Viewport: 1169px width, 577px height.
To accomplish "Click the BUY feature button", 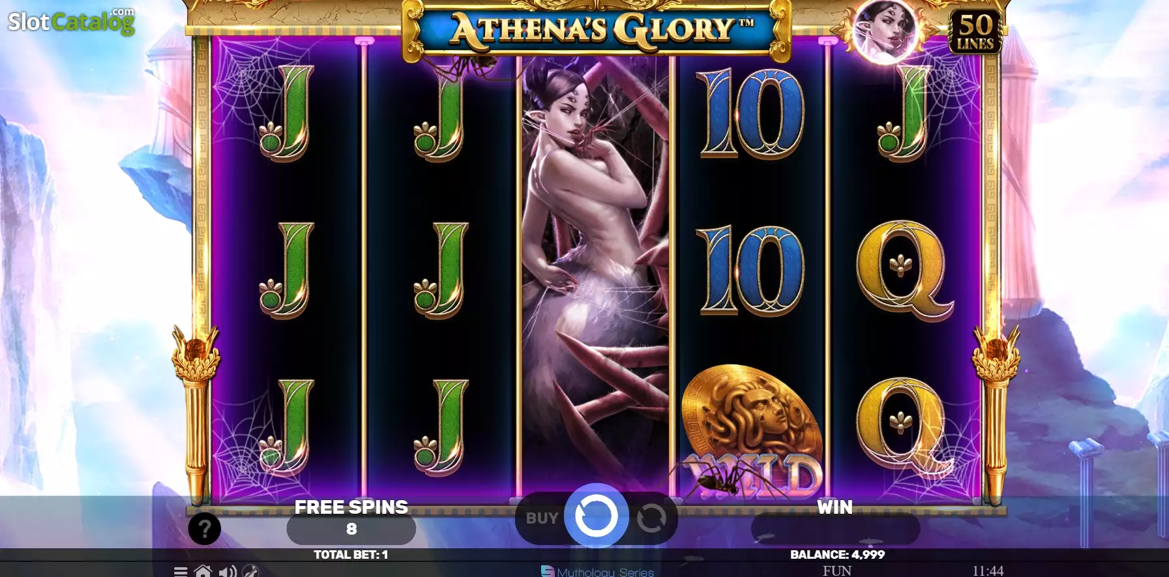I will 542,518.
